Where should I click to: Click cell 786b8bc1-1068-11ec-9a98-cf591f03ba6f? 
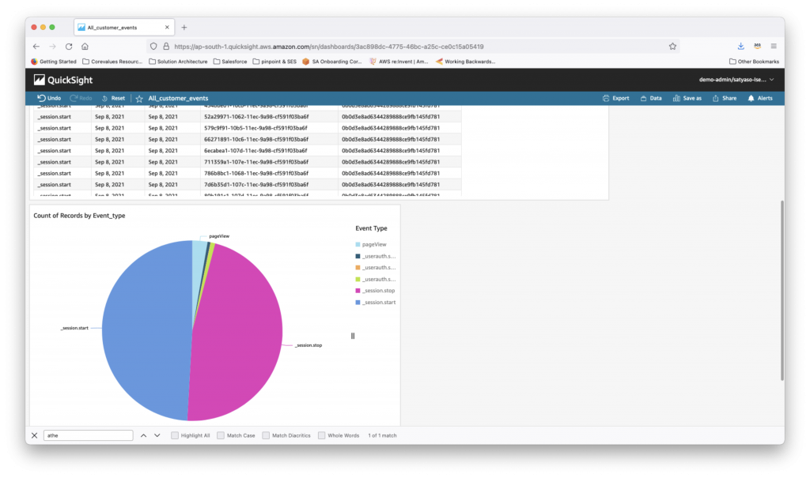pyautogui.click(x=256, y=174)
